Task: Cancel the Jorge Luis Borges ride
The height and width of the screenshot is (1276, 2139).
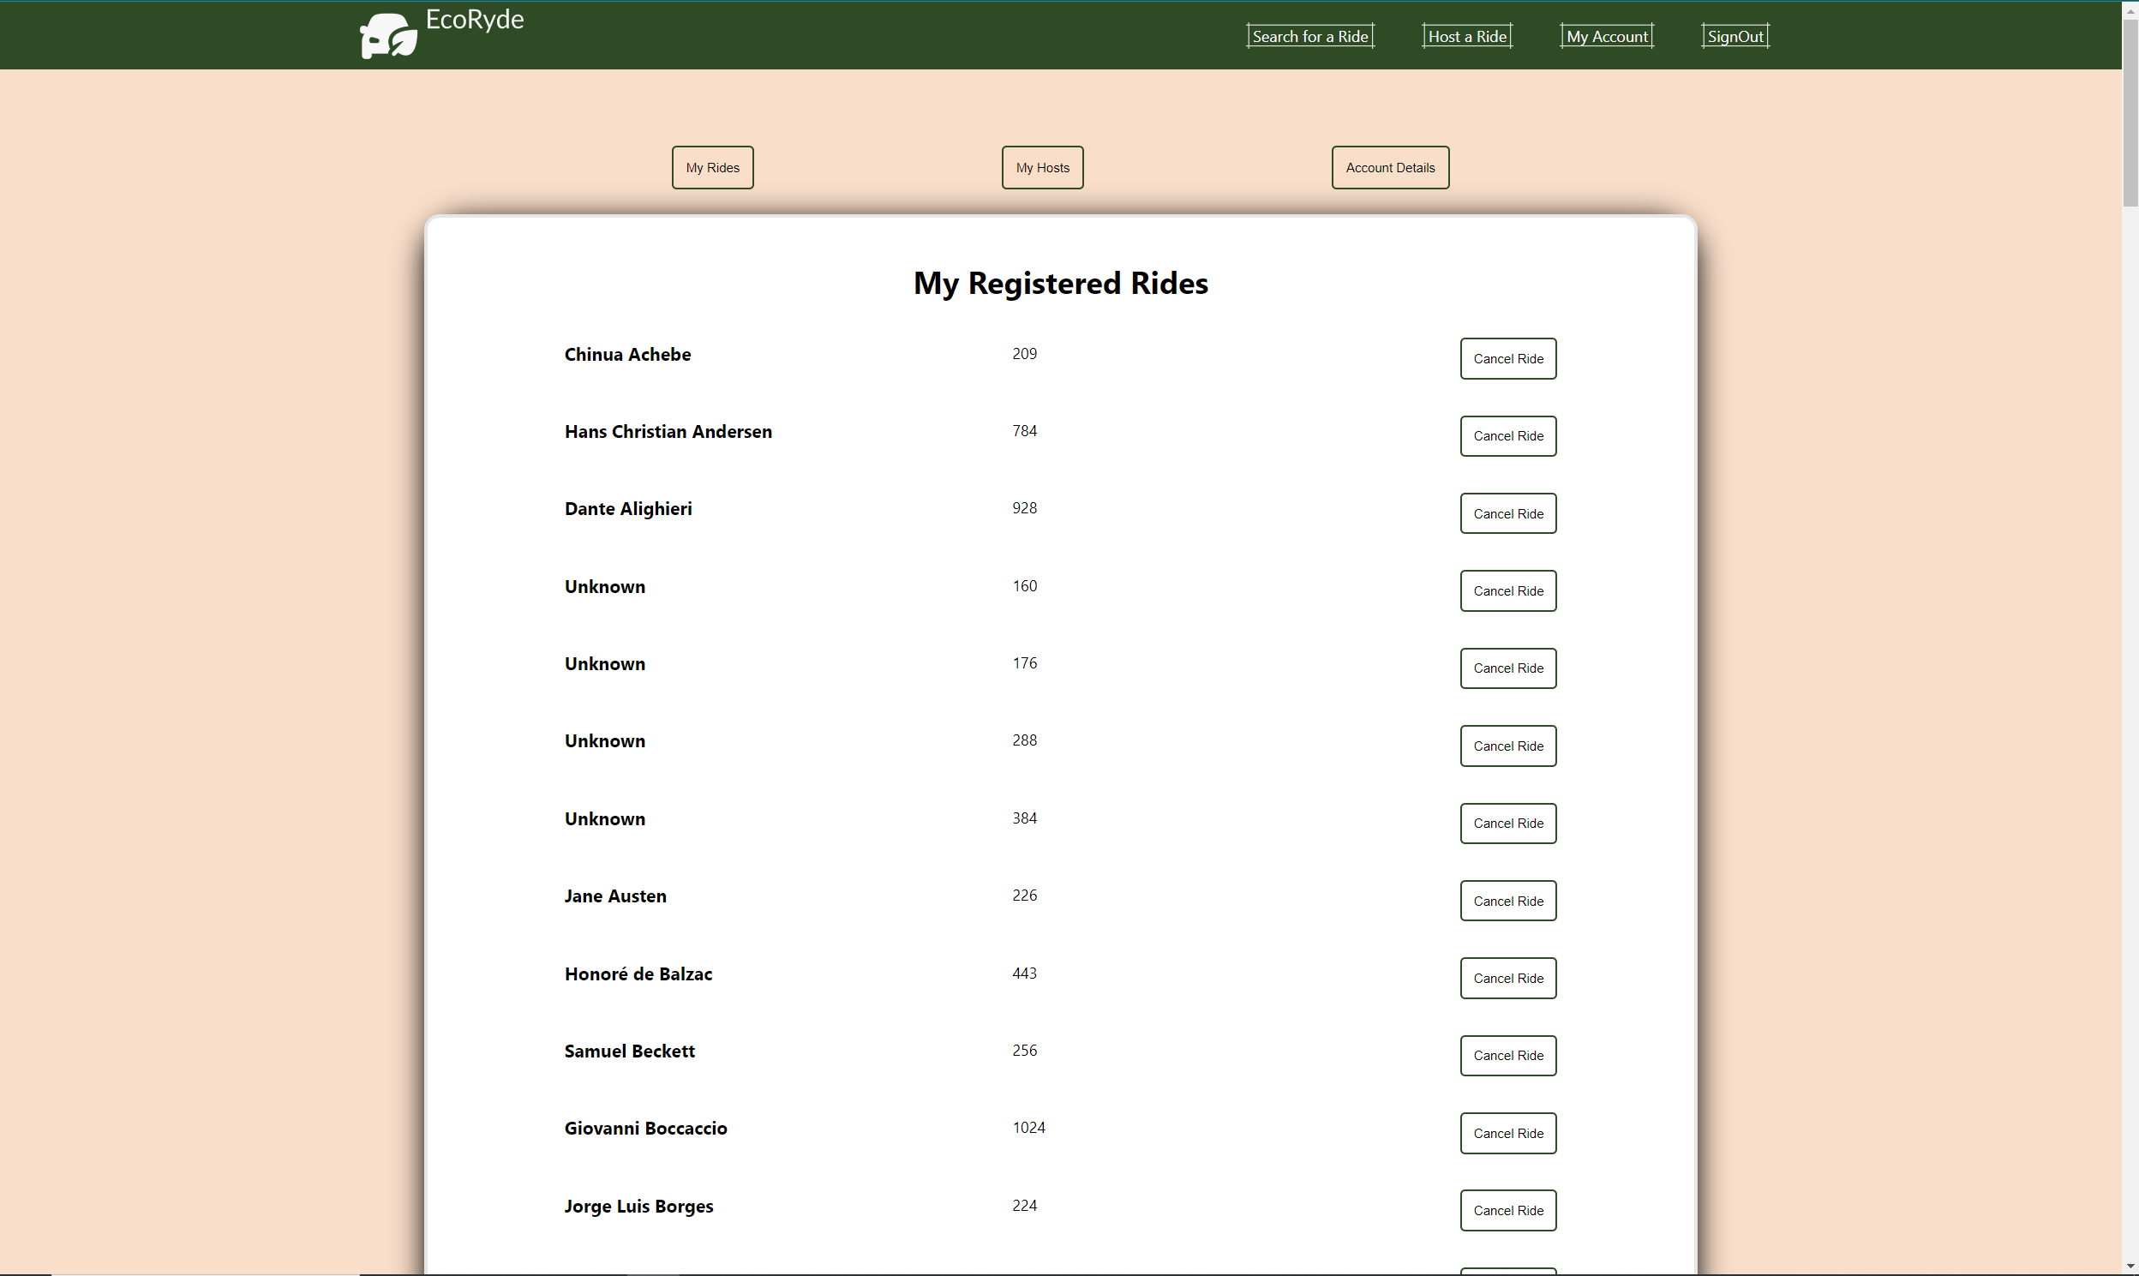Action: pyautogui.click(x=1507, y=1210)
